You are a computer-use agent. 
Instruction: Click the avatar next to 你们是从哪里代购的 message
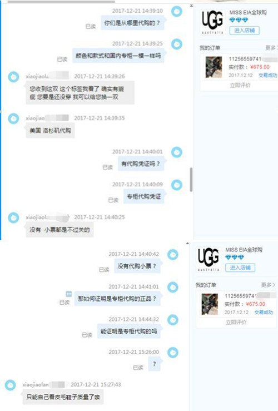coord(177,11)
